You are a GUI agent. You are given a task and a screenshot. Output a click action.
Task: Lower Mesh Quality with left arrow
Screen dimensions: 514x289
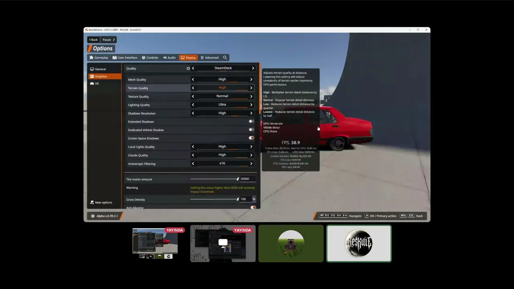[193, 79]
